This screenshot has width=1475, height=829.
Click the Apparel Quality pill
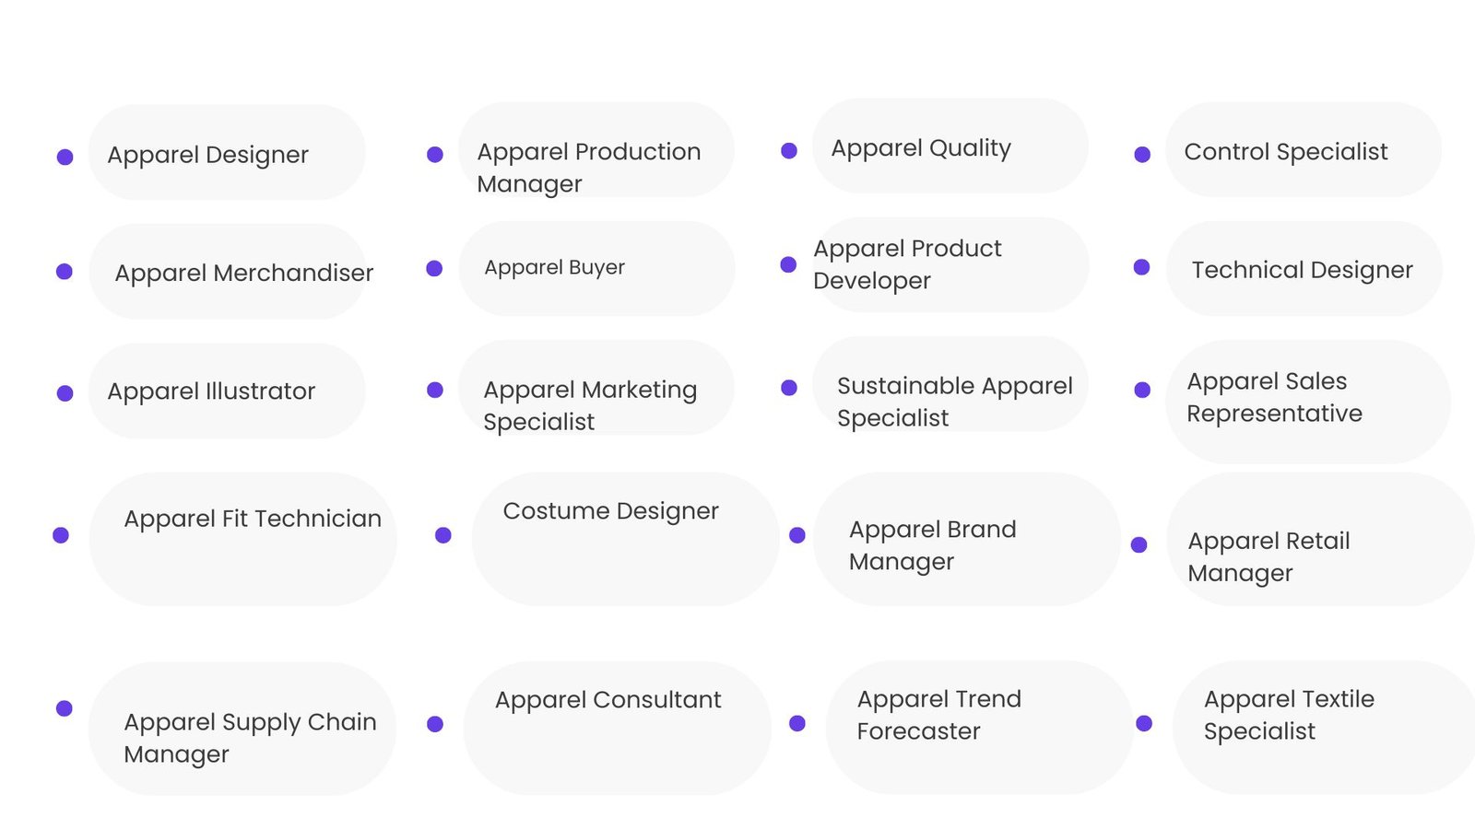[x=949, y=146]
